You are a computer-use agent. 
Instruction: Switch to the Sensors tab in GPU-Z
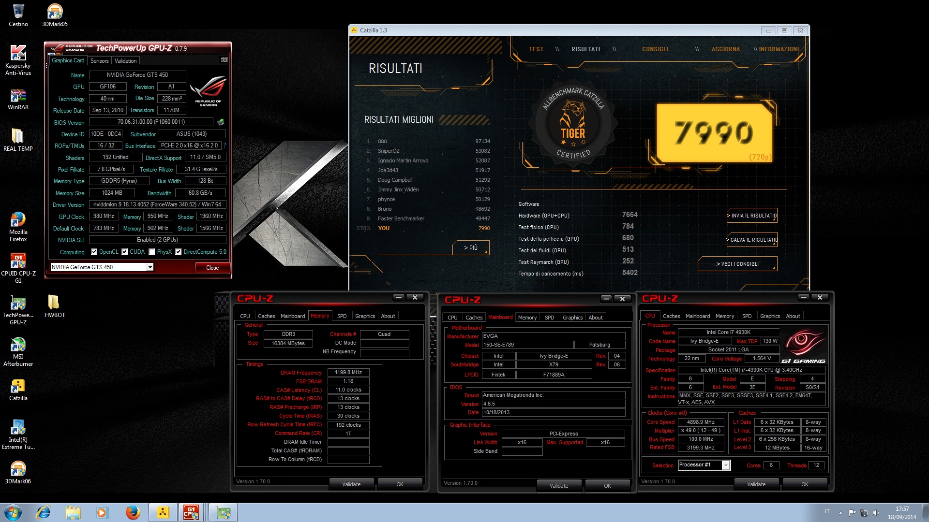(x=99, y=60)
